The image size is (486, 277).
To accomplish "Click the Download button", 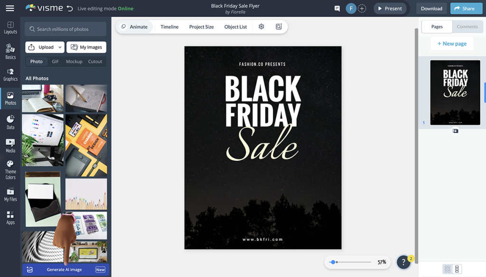I will 431,8.
